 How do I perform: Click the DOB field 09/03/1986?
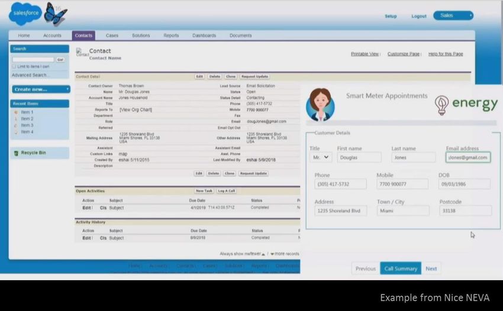pos(464,184)
